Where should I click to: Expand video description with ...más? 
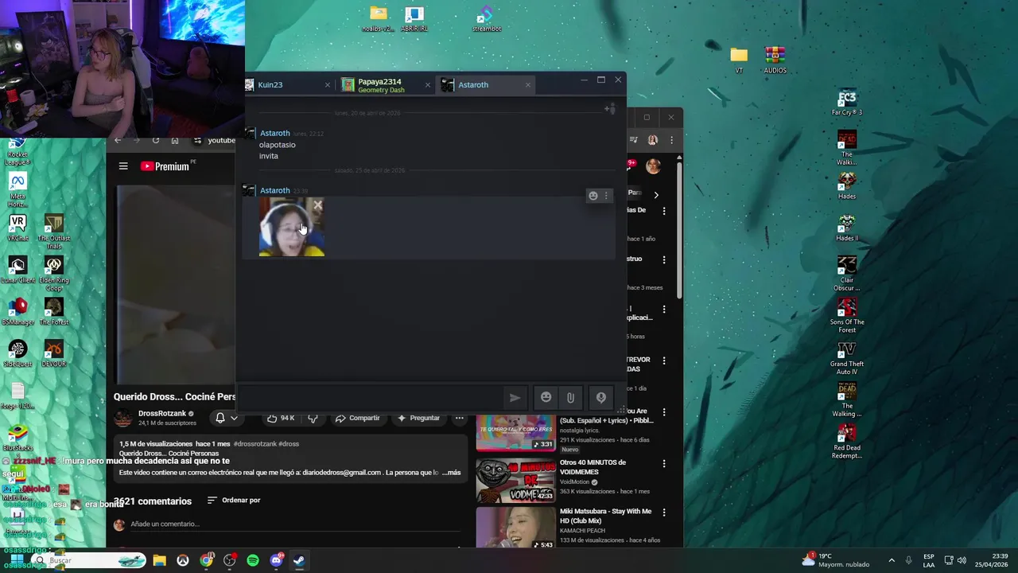(x=451, y=473)
